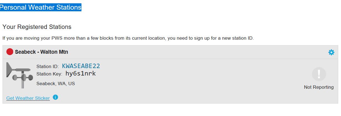Viewport: 341px width, 116px height.
Task: Open station settings via the gear icon
Action: [x=331, y=52]
